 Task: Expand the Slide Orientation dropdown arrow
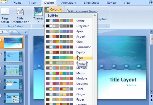[28, 22]
